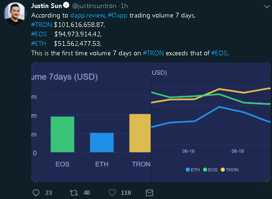This screenshot has width=272, height=199.
Task: Open direct message envelope icon
Action: click(x=149, y=193)
